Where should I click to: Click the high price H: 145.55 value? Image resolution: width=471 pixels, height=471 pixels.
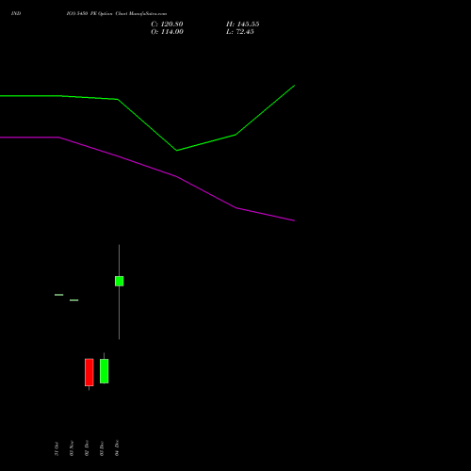click(242, 24)
